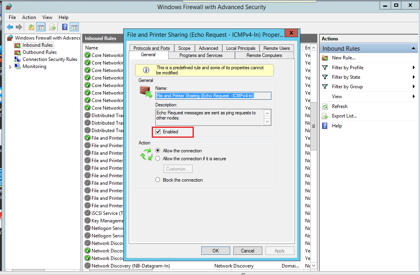Click the Help icon in Actions pane

(325, 126)
